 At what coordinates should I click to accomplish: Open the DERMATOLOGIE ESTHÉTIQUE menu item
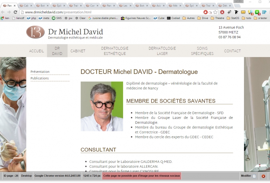click(x=115, y=51)
